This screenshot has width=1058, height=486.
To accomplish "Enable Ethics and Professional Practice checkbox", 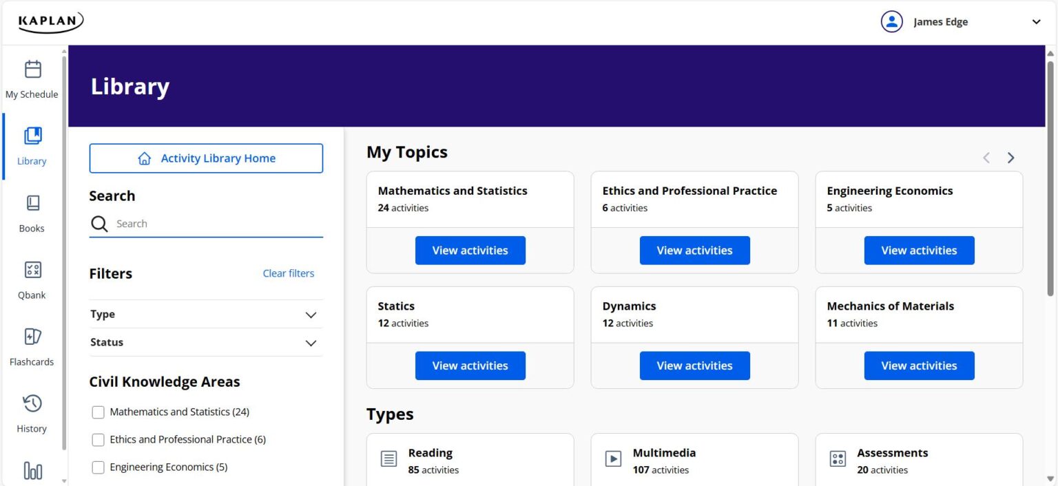I will [98, 440].
